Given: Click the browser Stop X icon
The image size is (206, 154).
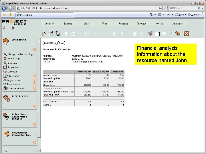Looking at the screenshot, I should click(x=165, y=8).
